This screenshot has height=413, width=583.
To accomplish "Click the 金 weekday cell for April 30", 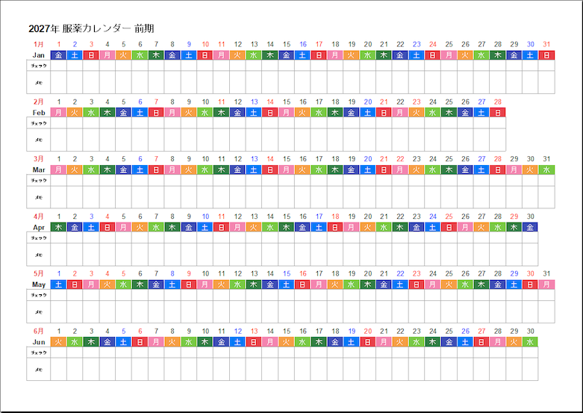I will point(530,227).
